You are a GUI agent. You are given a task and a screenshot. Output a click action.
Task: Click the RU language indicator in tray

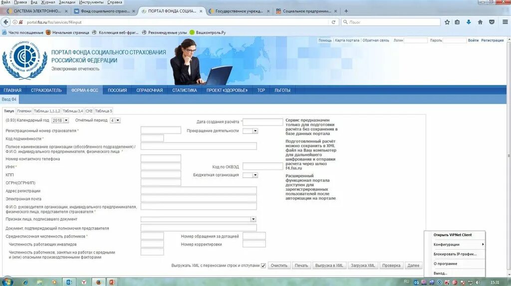tap(406, 282)
